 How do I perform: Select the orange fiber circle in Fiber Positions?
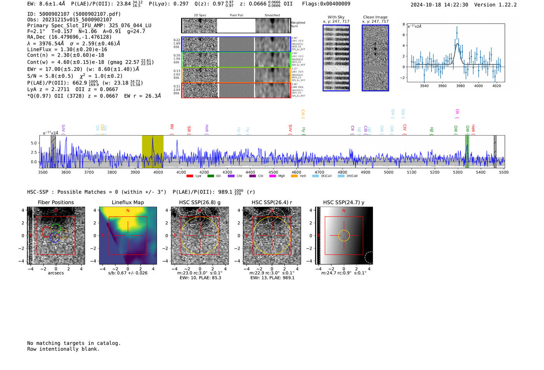[63, 234]
